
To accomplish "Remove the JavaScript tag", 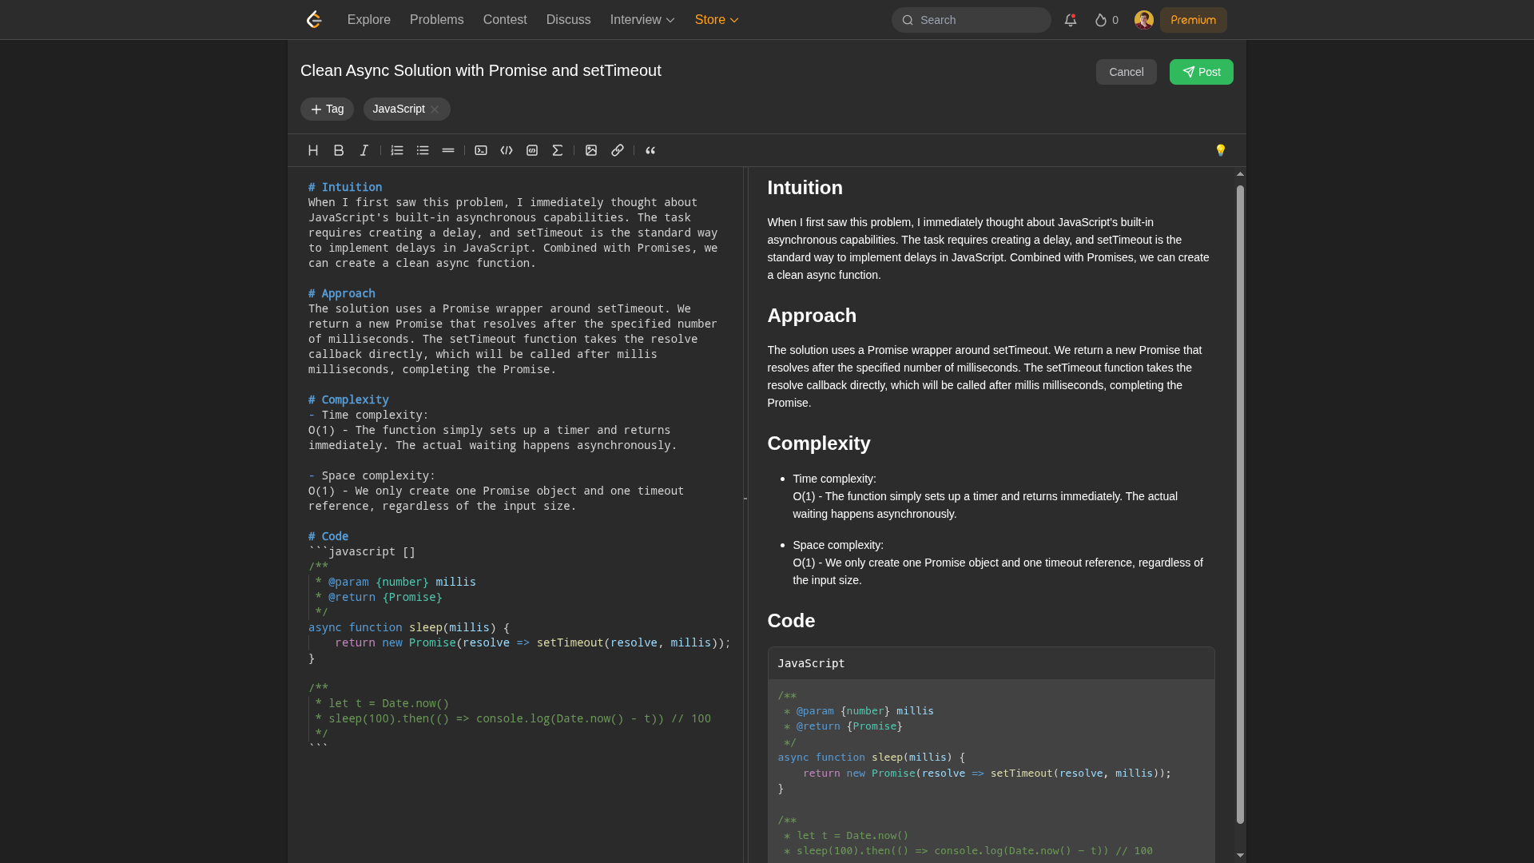I will (x=435, y=109).
